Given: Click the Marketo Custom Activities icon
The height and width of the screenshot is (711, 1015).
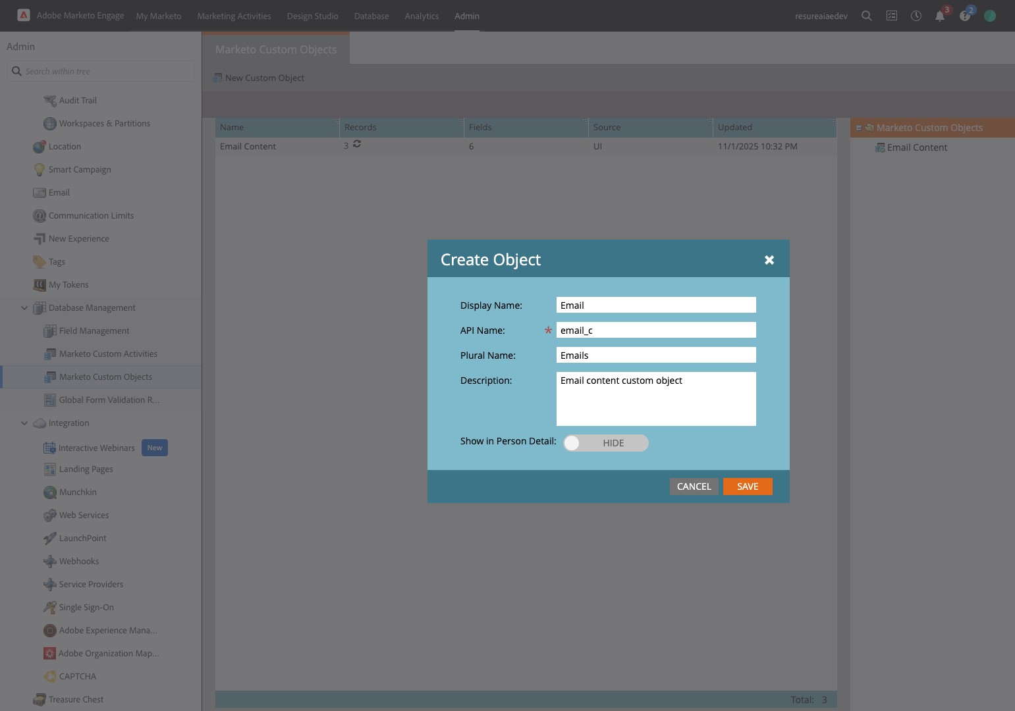Looking at the screenshot, I should pyautogui.click(x=49, y=354).
